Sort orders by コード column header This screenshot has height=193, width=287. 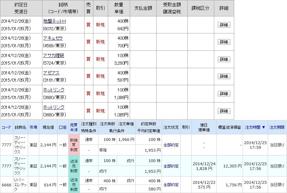(6, 127)
